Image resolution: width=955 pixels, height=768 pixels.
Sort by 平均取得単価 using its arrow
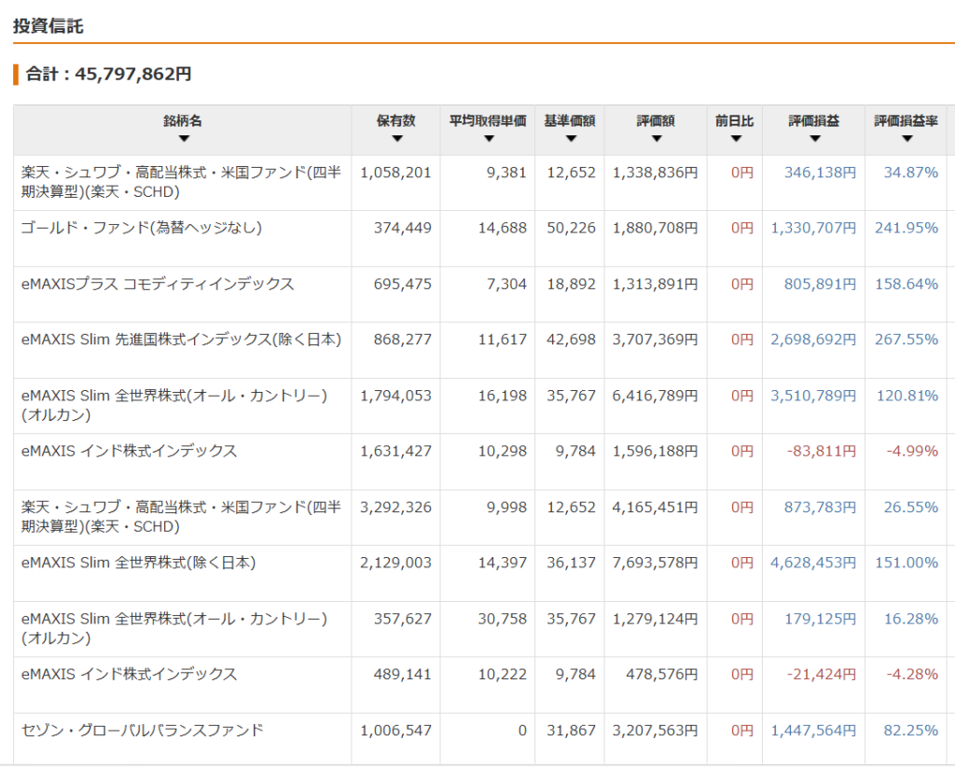[x=488, y=139]
